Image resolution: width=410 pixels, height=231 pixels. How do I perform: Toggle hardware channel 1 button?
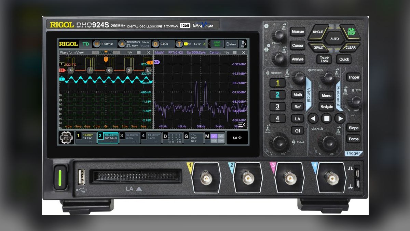[x=277, y=82]
